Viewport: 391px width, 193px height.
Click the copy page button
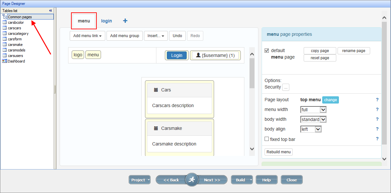[x=320, y=51]
